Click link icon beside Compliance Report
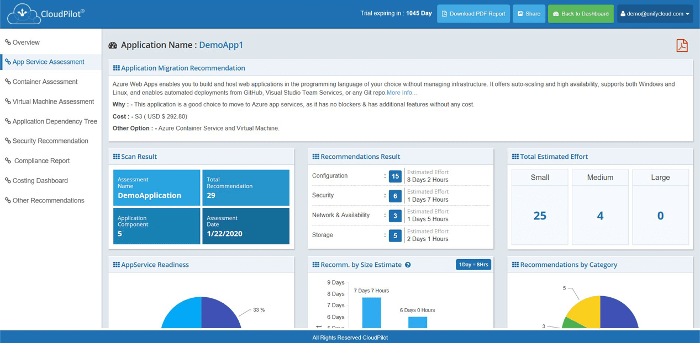 click(x=8, y=160)
